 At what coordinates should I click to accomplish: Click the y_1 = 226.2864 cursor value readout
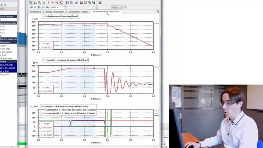[46, 91]
